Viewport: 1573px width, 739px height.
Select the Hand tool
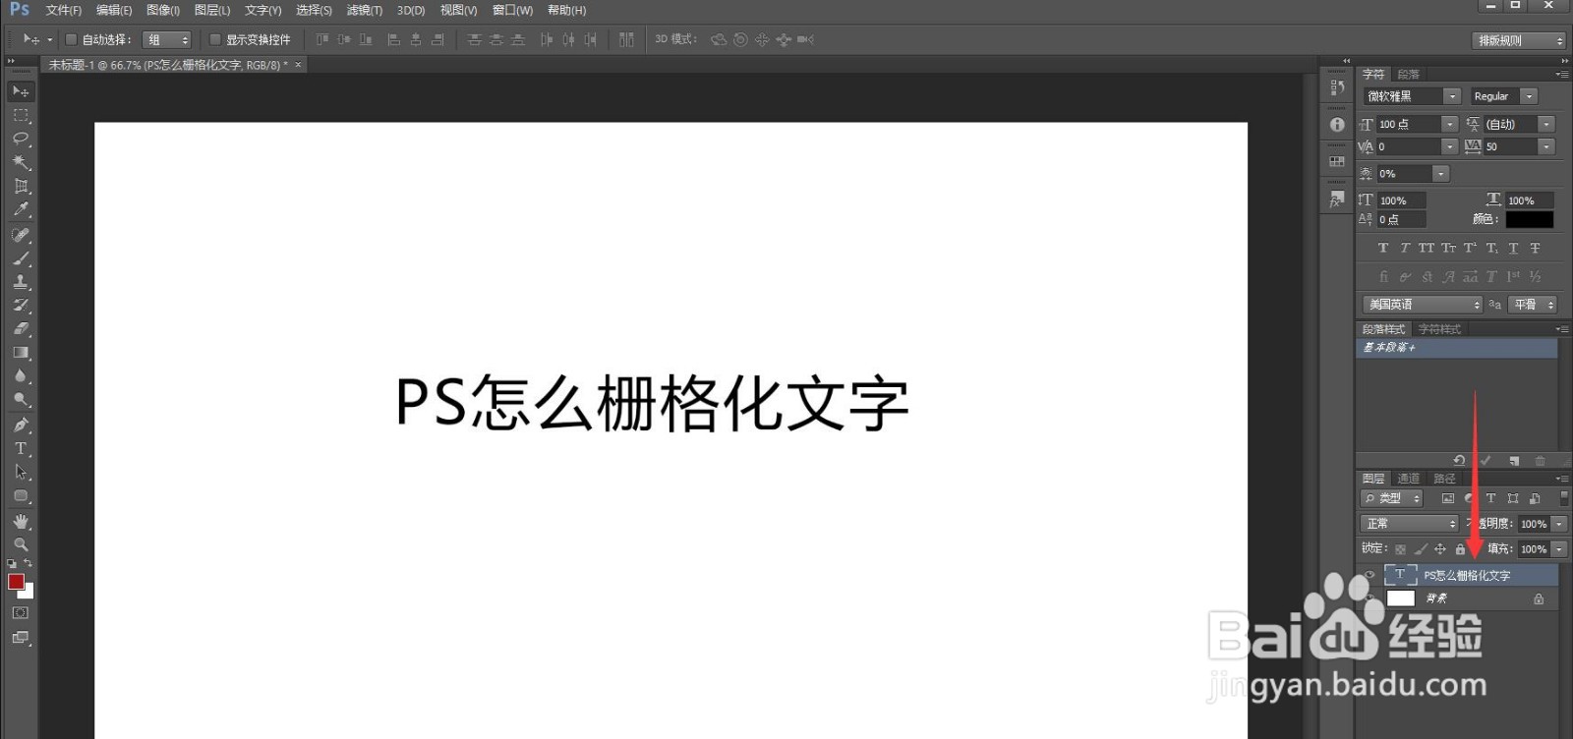point(21,521)
